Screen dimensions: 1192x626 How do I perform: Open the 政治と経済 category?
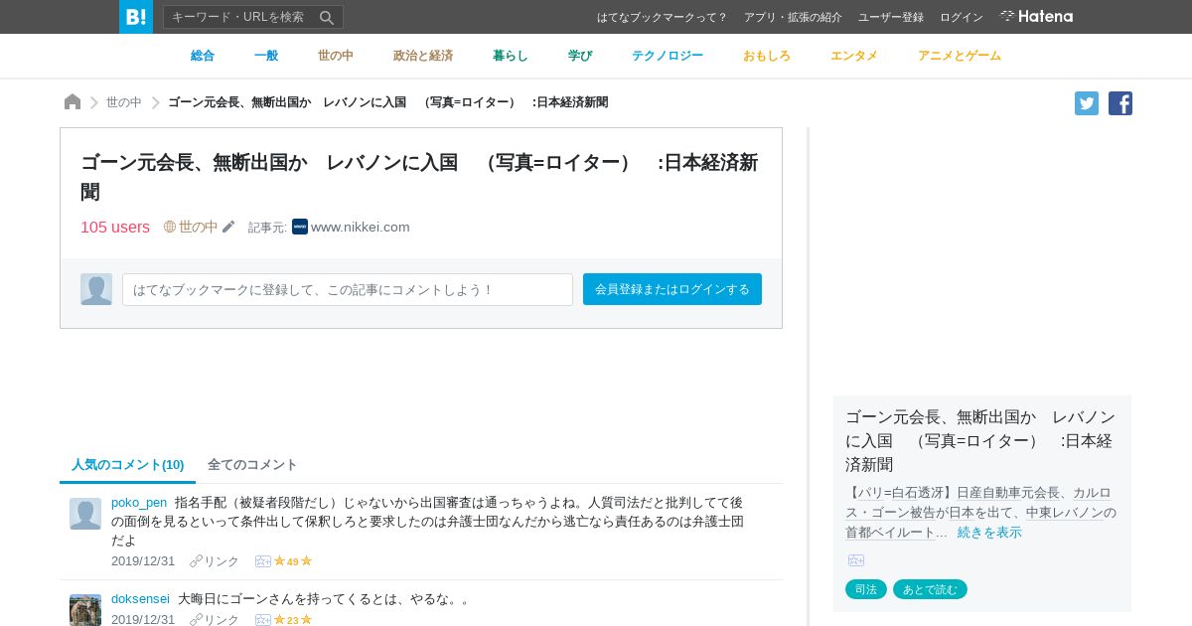(x=423, y=56)
